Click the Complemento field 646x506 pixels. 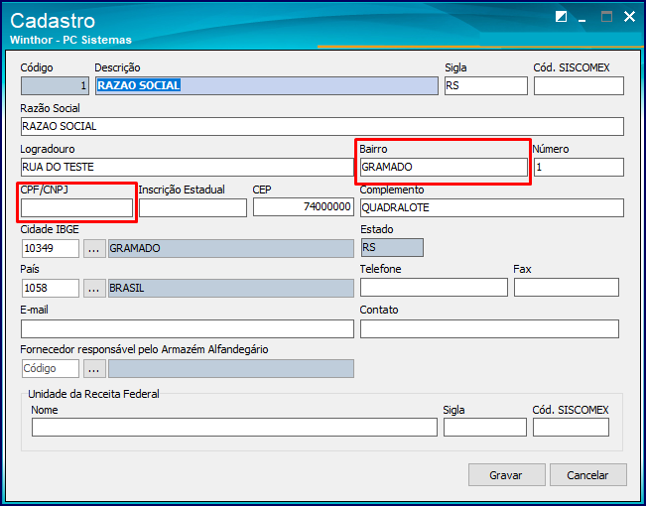492,207
